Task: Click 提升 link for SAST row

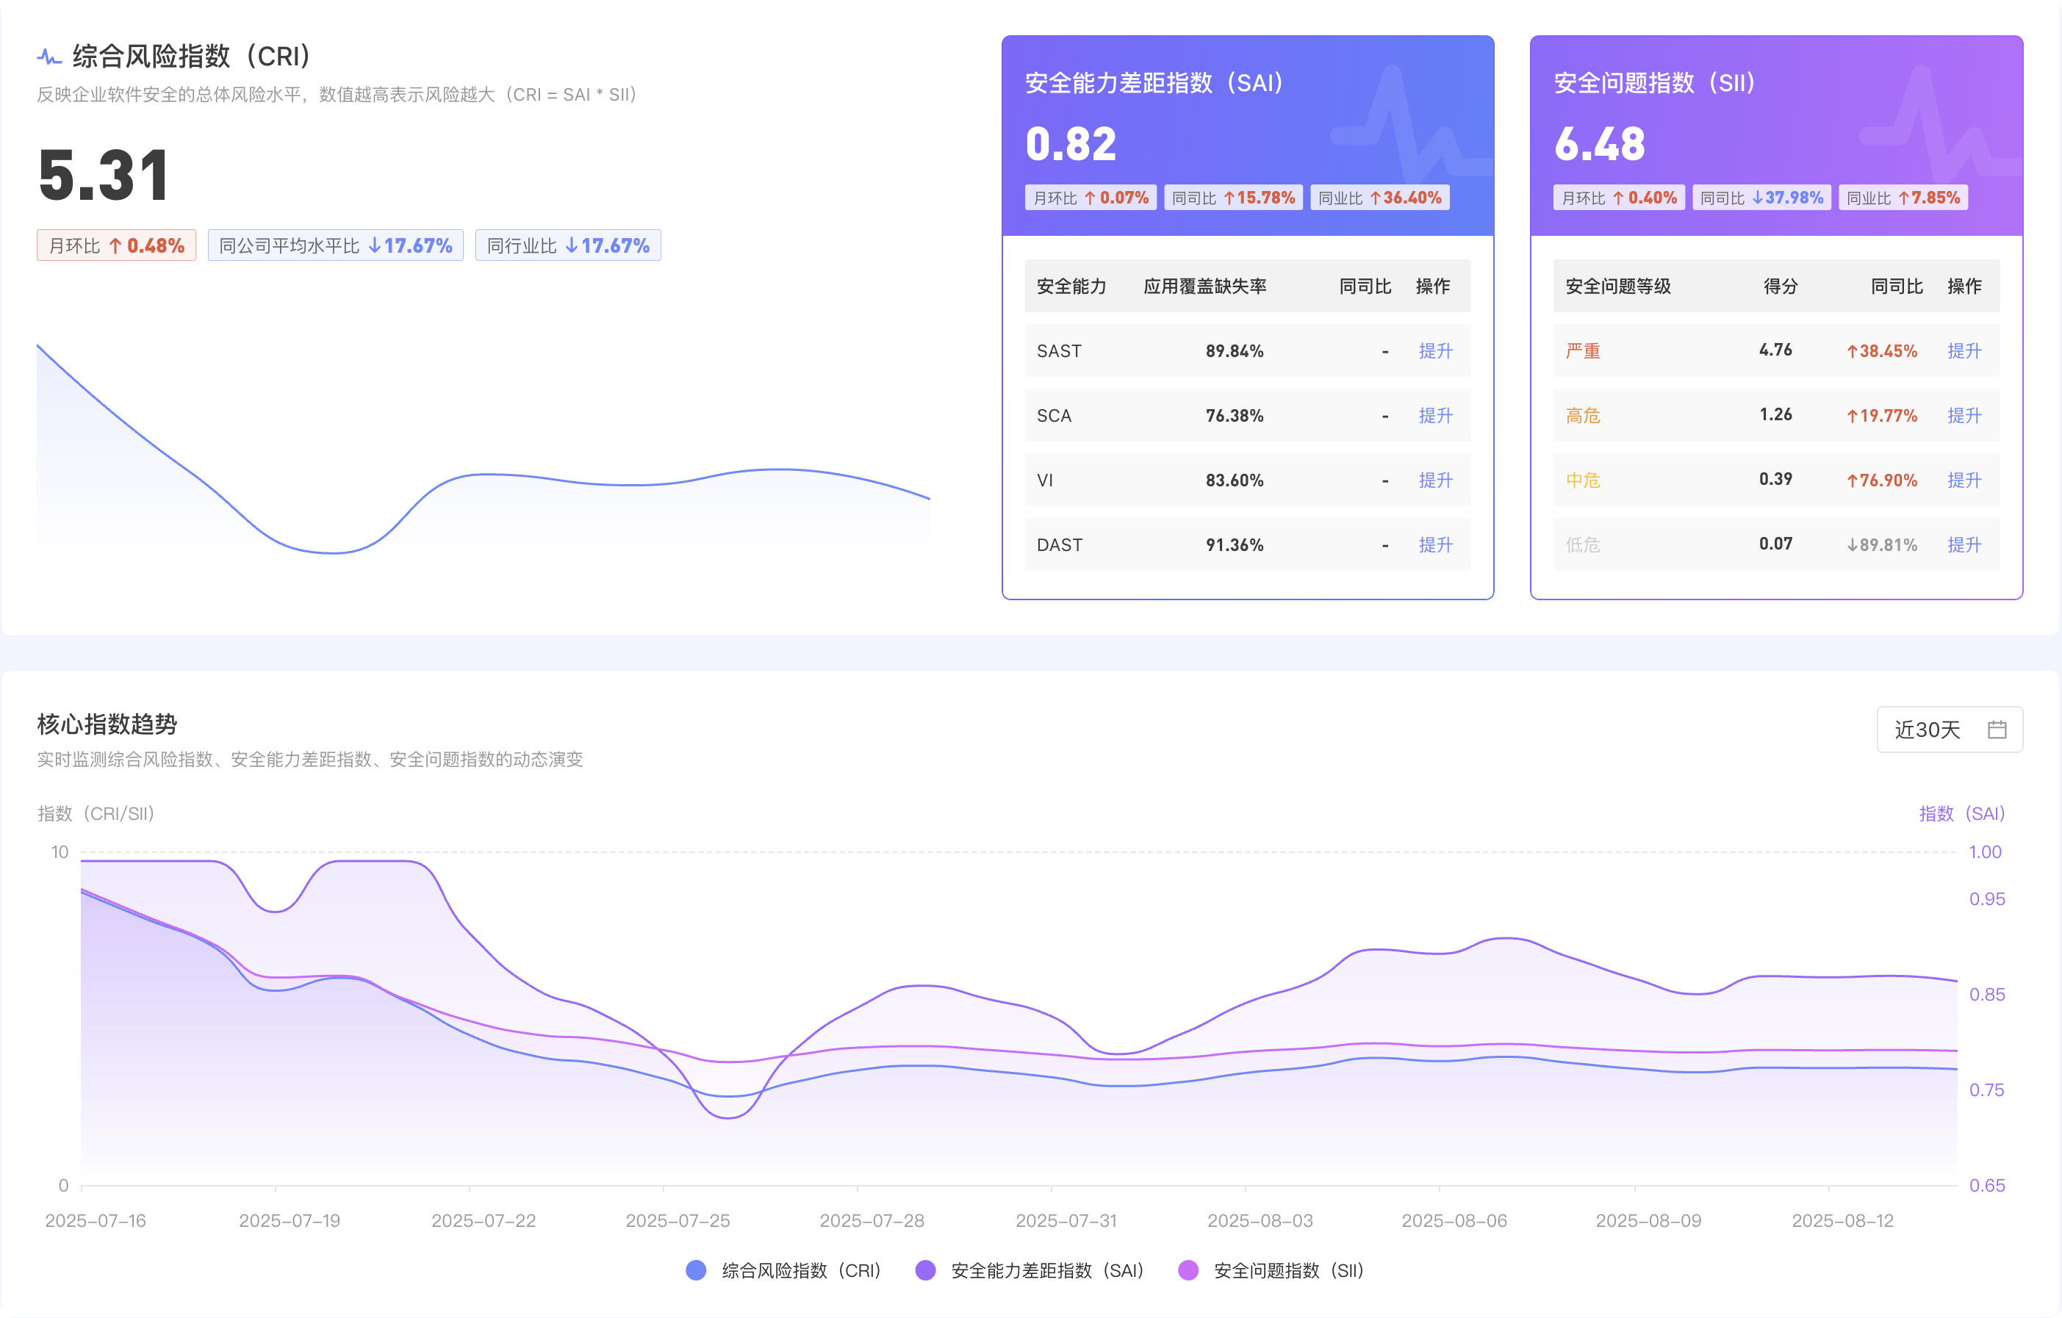Action: tap(1435, 351)
